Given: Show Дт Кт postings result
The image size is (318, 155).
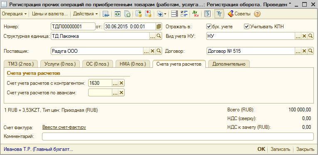Looking at the screenshot, I should point(195,14).
